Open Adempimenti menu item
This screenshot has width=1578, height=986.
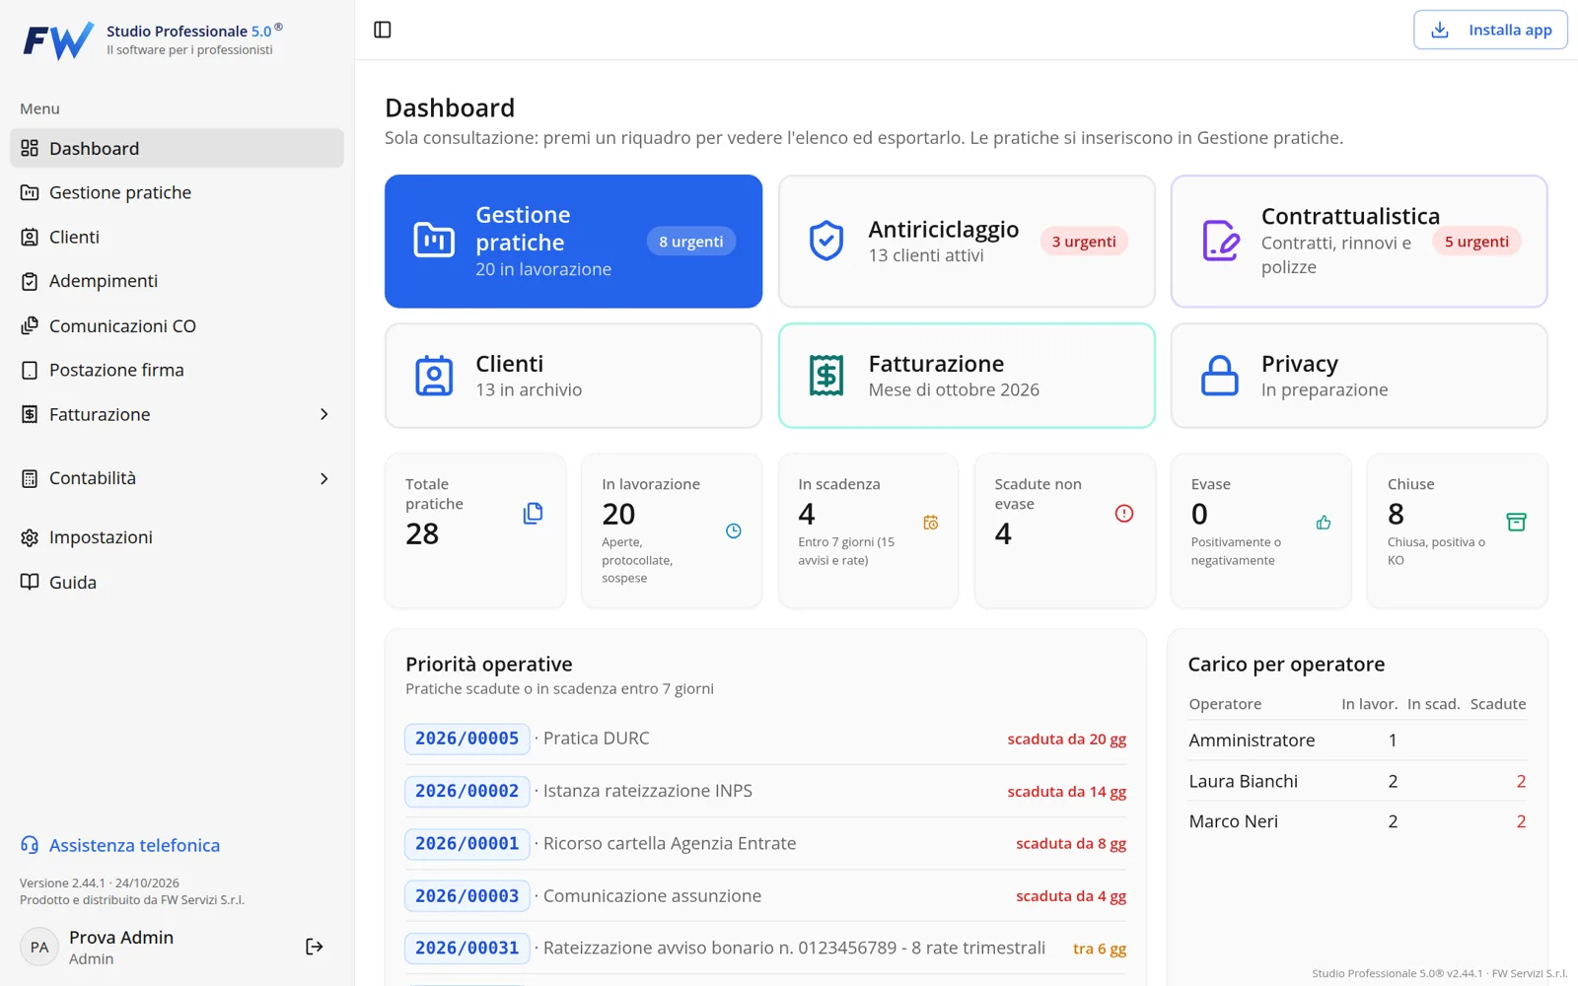pyautogui.click(x=178, y=281)
